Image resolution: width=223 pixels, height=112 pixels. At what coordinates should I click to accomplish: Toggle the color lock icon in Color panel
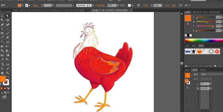click(188, 24)
